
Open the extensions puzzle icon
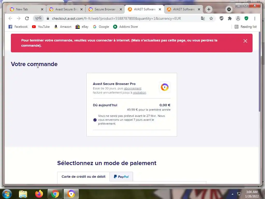pyautogui.click(x=230, y=18)
